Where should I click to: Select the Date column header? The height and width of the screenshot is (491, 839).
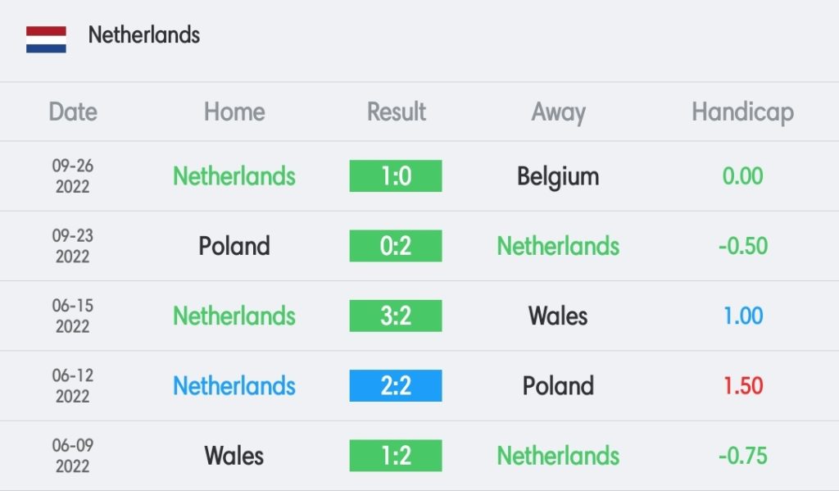(x=73, y=112)
